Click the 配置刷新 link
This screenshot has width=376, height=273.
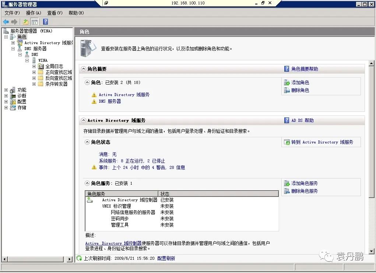coord(166,258)
